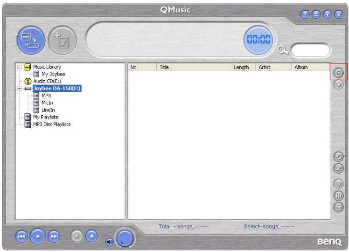Click the Eject button
This screenshot has height=252, width=349.
(x=92, y=236)
